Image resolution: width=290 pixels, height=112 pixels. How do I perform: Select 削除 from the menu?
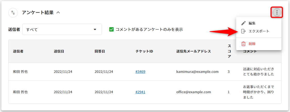point(252,44)
